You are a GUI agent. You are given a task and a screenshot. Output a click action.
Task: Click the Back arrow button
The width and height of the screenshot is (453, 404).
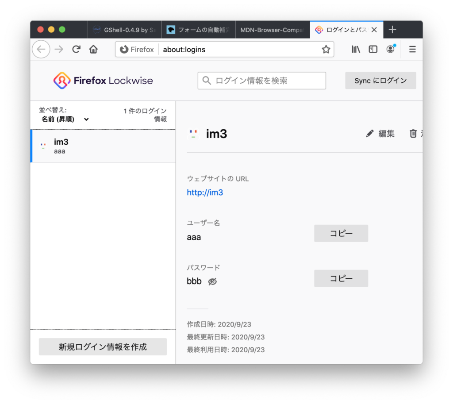point(41,49)
